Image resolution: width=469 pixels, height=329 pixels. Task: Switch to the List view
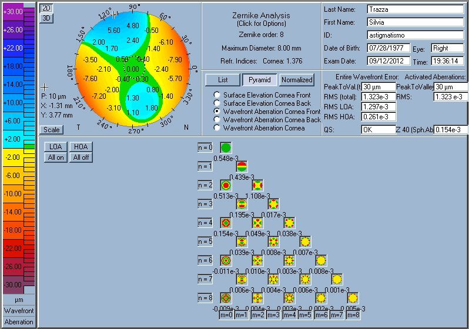(223, 79)
